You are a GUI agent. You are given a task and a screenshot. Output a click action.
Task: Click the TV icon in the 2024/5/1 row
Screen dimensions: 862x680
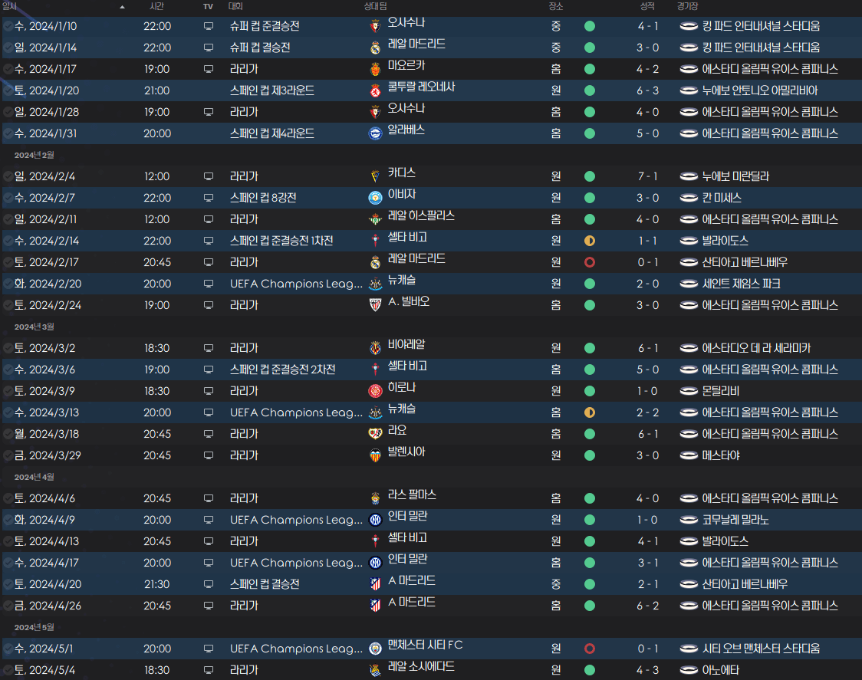tap(209, 649)
